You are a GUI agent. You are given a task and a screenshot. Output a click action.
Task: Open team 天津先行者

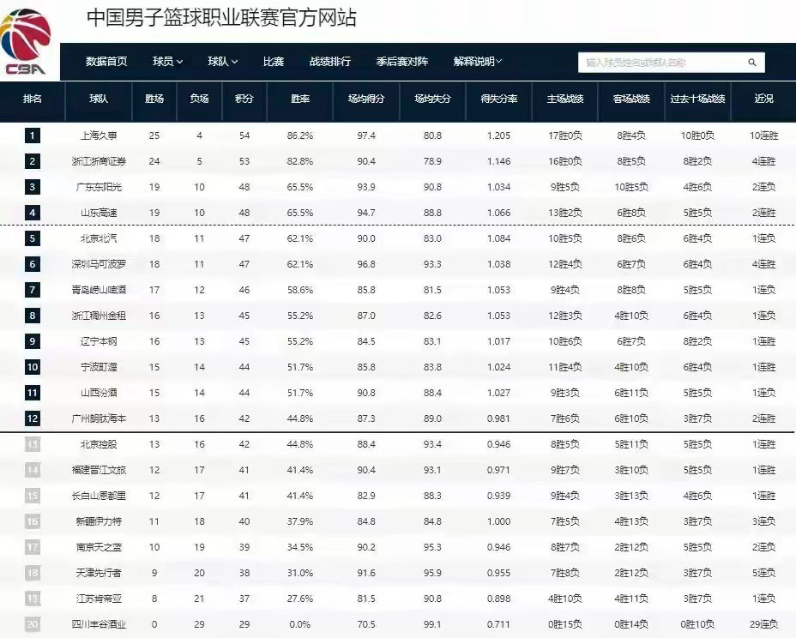pyautogui.click(x=99, y=573)
